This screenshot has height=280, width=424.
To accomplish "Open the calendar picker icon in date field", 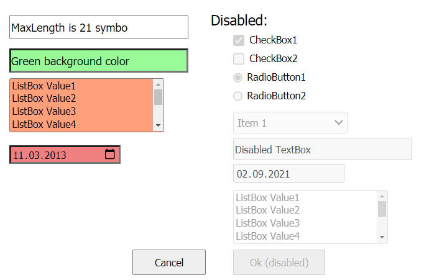I will point(110,155).
